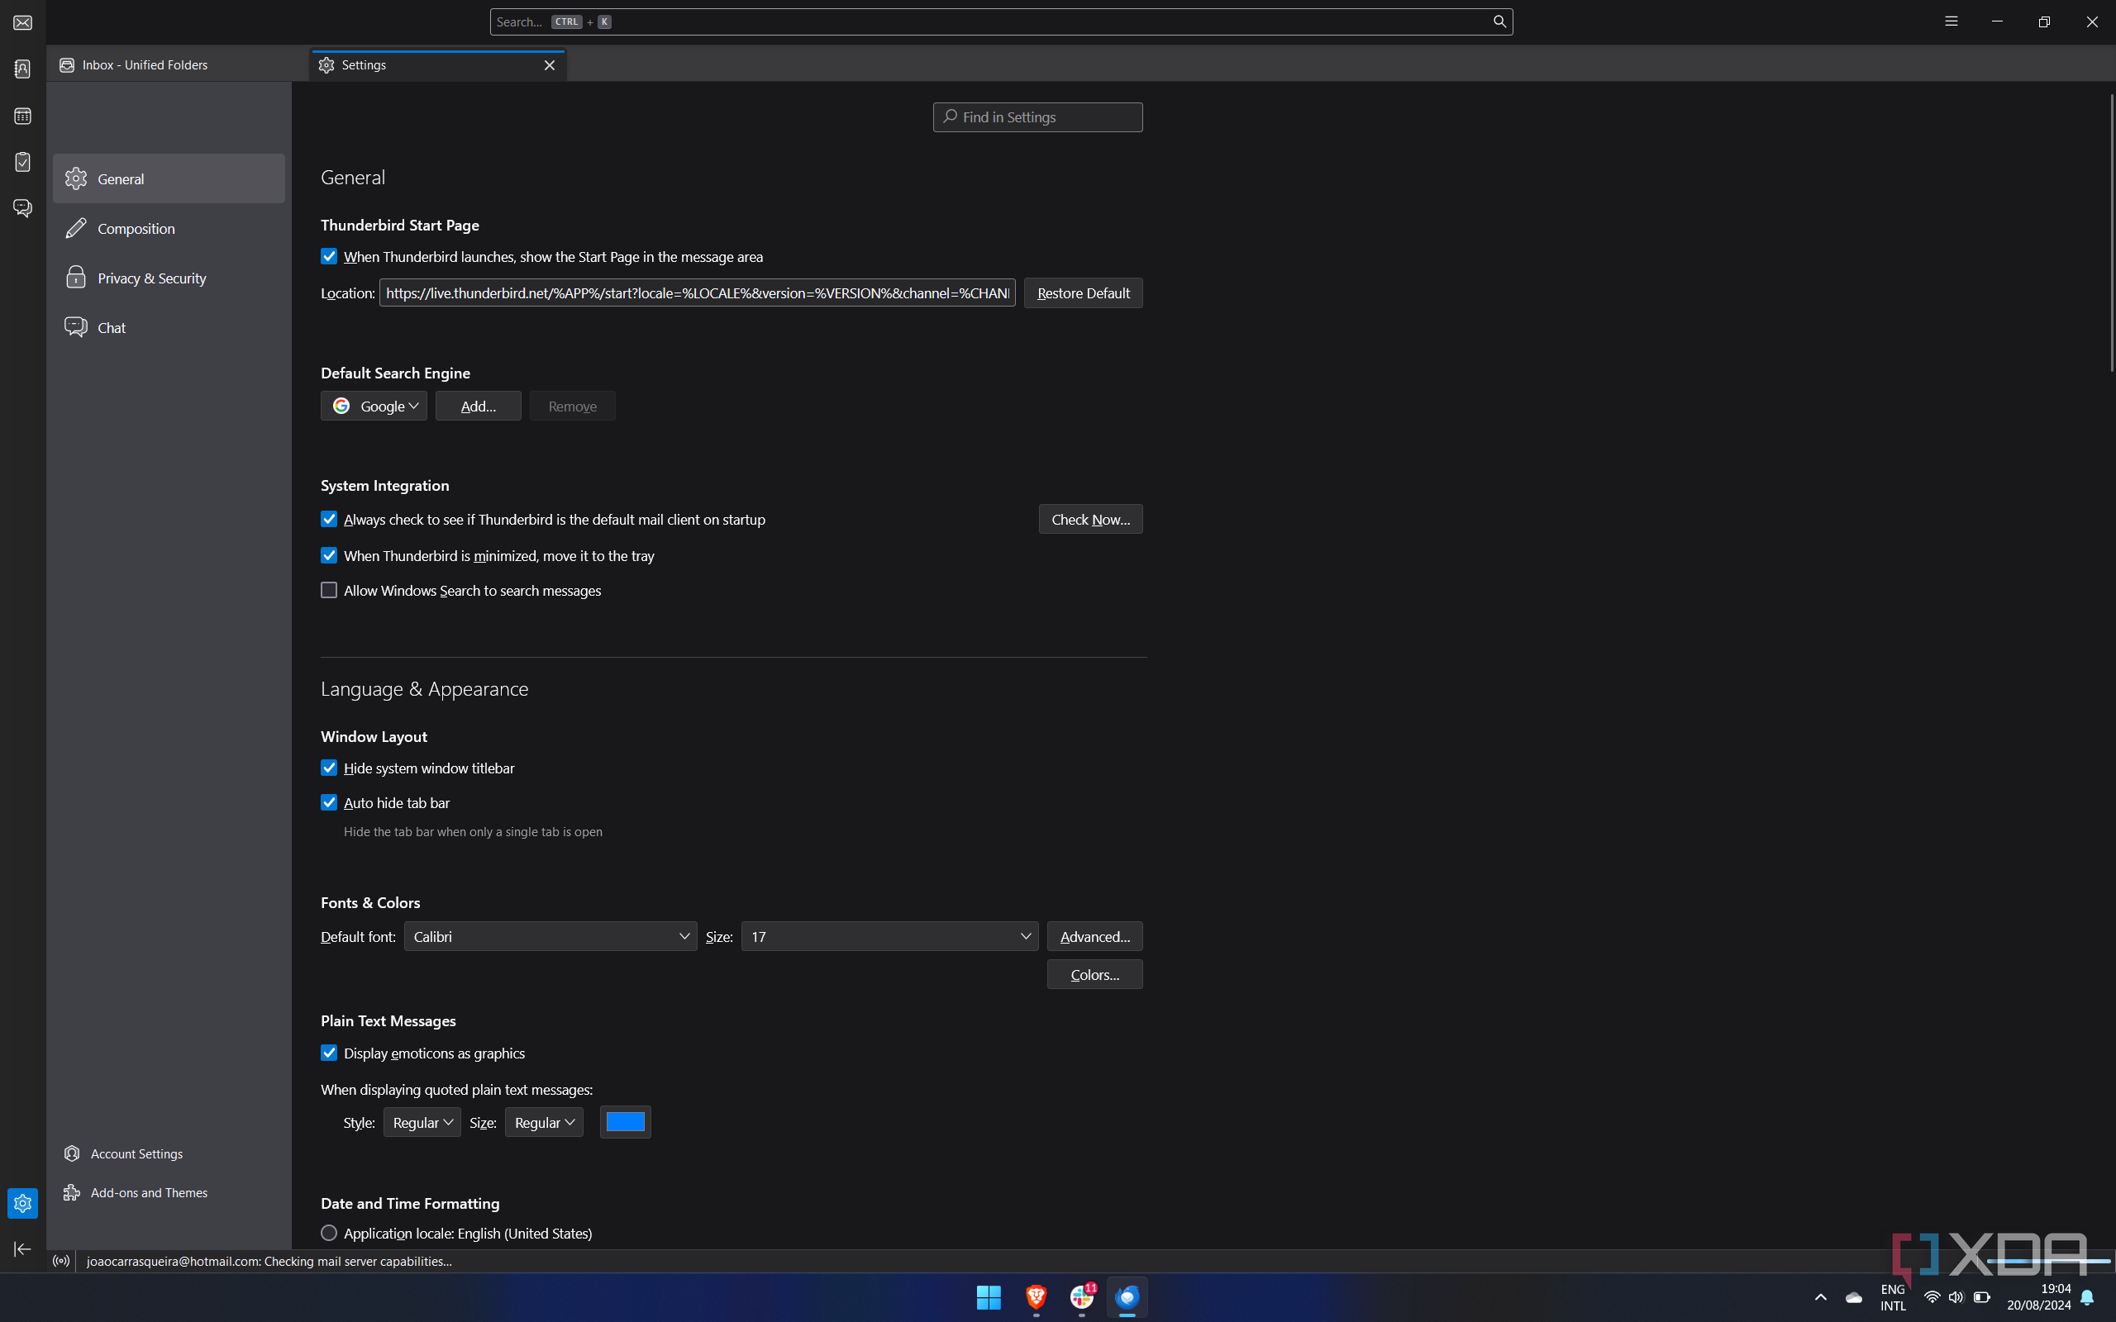Click the Wi-Fi network tray icon
The image size is (2116, 1322).
pos(1933,1297)
